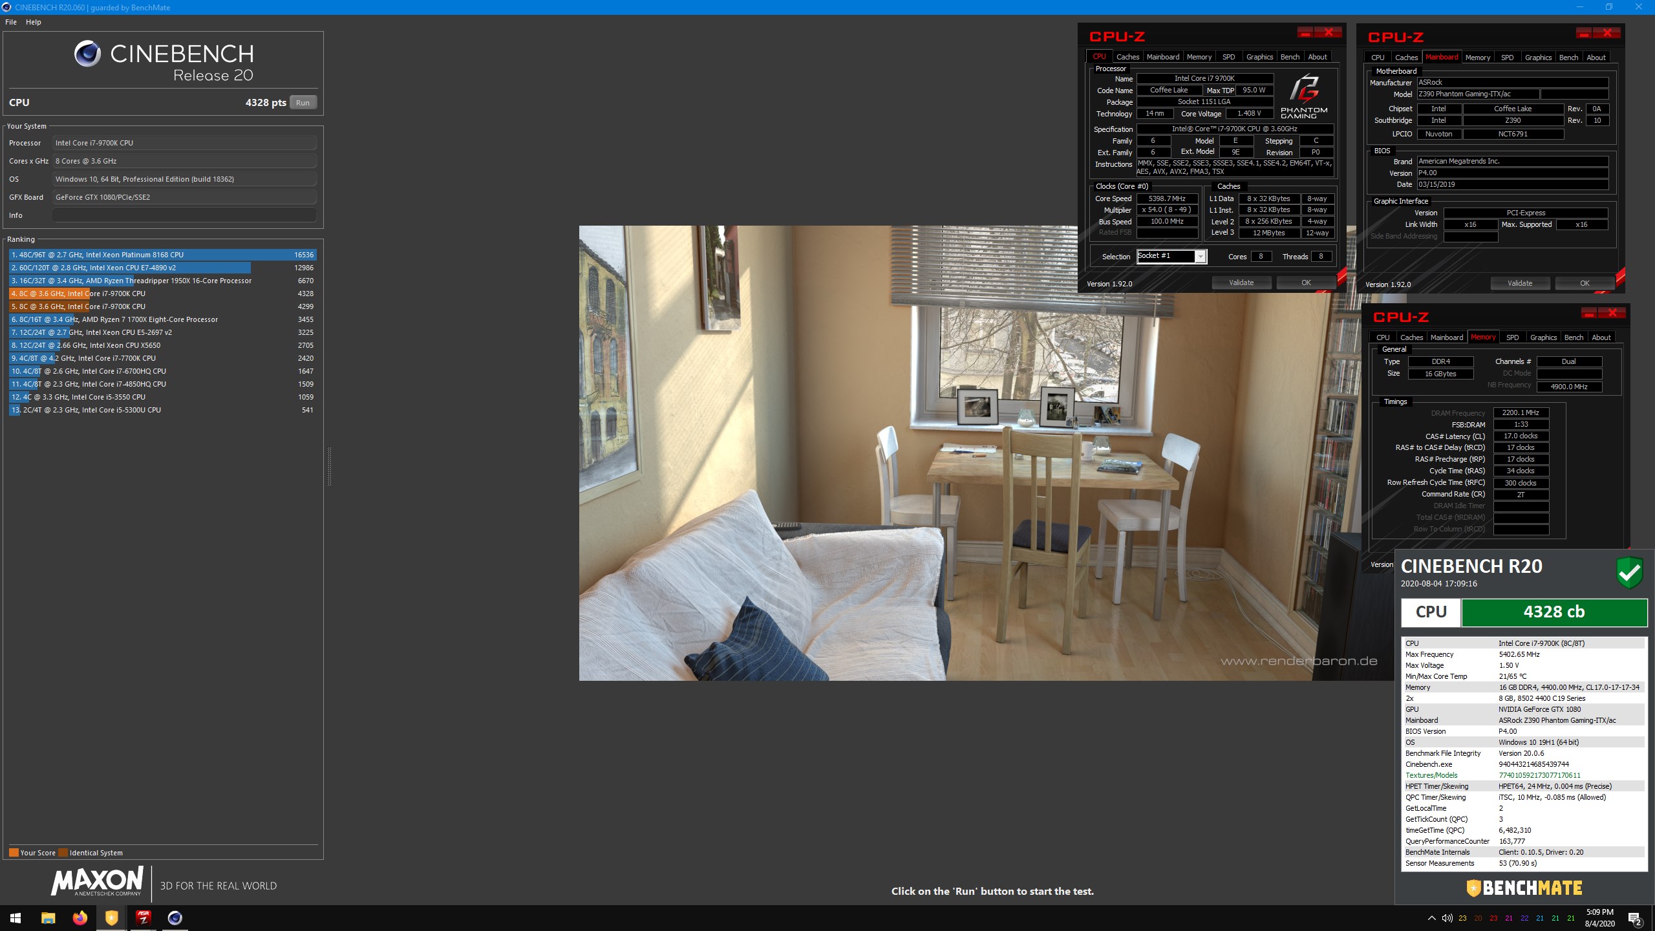Screen dimensions: 1655x931
Task: Open the Windows notification center
Action: [1634, 918]
